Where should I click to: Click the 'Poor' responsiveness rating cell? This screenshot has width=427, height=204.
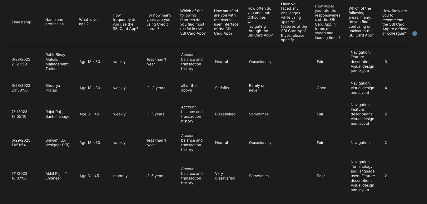pyautogui.click(x=321, y=176)
